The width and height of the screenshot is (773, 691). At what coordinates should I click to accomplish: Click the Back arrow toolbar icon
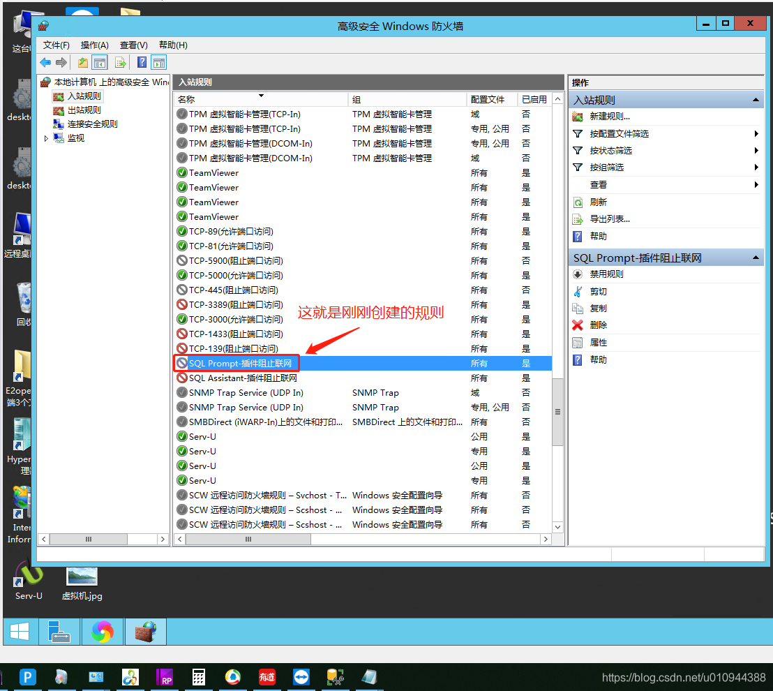45,63
